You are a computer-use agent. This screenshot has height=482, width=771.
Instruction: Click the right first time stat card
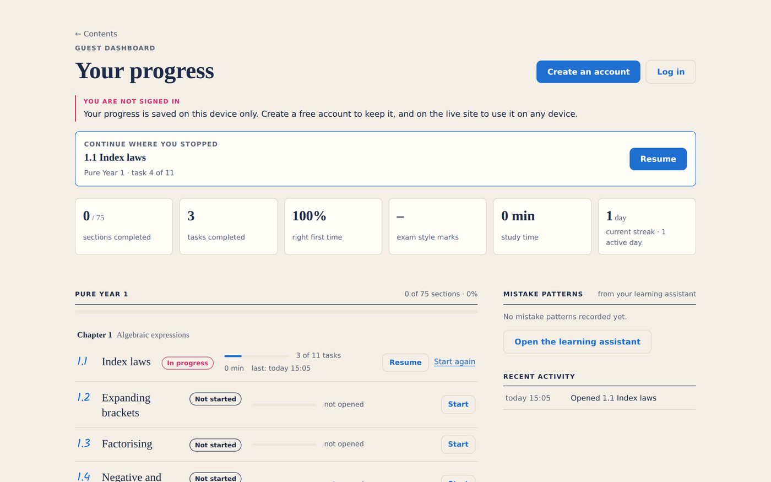pos(333,226)
